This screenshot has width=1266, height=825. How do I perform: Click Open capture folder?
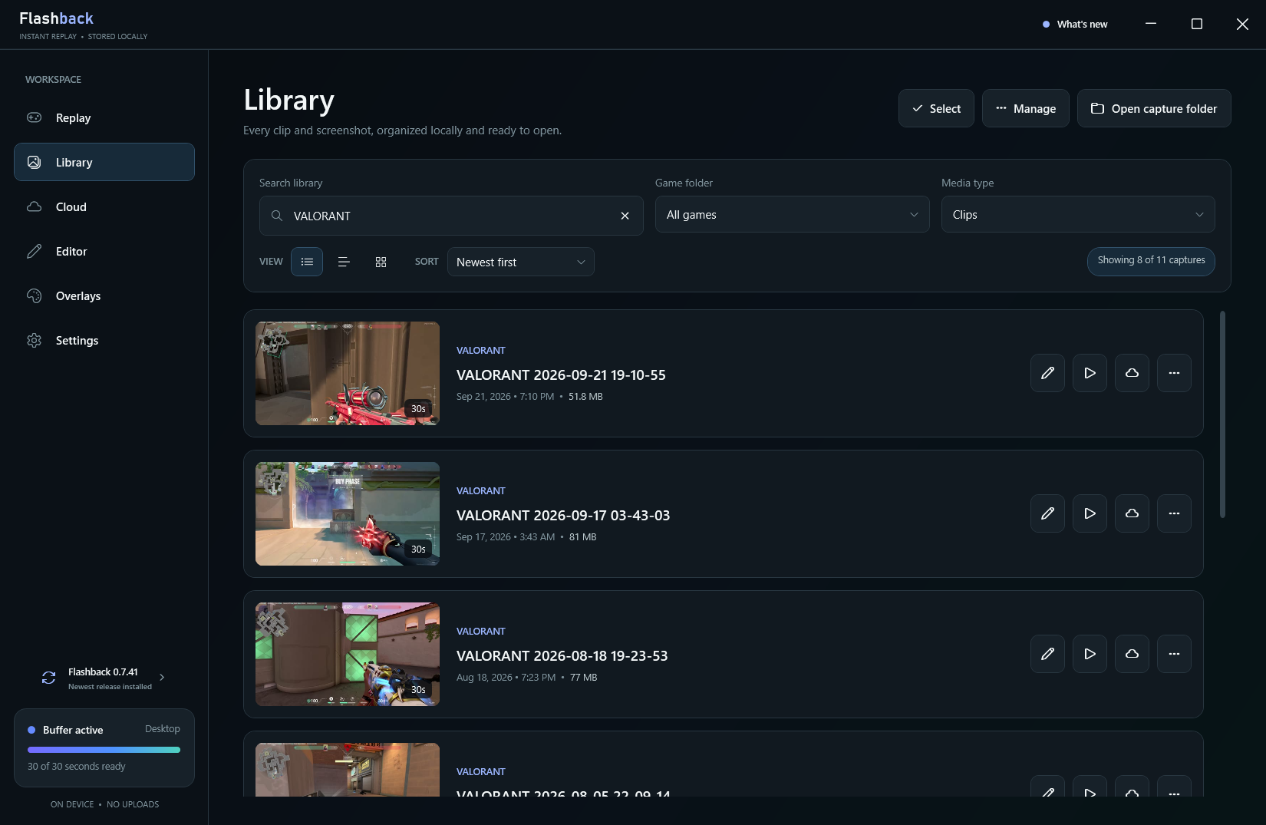coord(1154,109)
